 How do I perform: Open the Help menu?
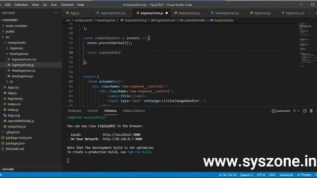point(80,4)
